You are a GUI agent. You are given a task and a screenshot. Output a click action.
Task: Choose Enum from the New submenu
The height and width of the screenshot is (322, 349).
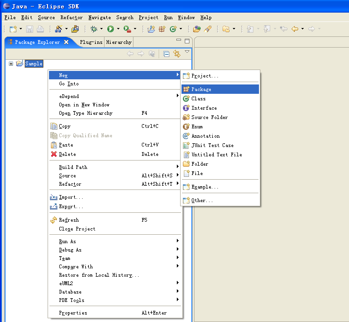(220, 126)
